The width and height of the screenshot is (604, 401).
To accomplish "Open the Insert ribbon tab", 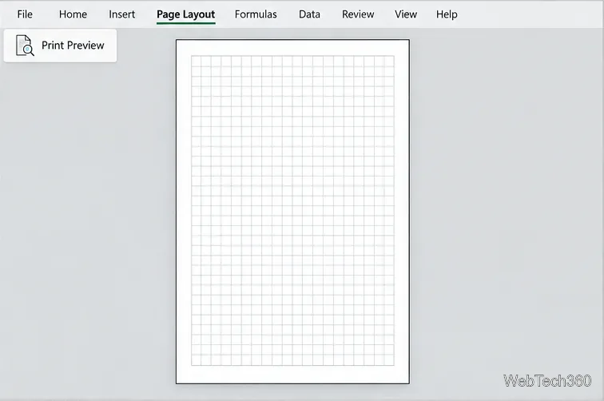I will (x=121, y=14).
